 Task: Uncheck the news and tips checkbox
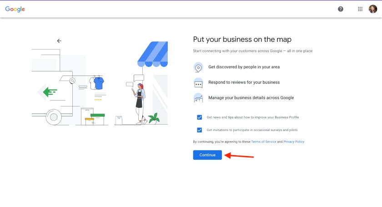[x=200, y=117]
